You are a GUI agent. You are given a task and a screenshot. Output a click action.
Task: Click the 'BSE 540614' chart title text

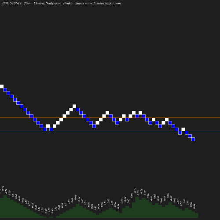[12, 3]
